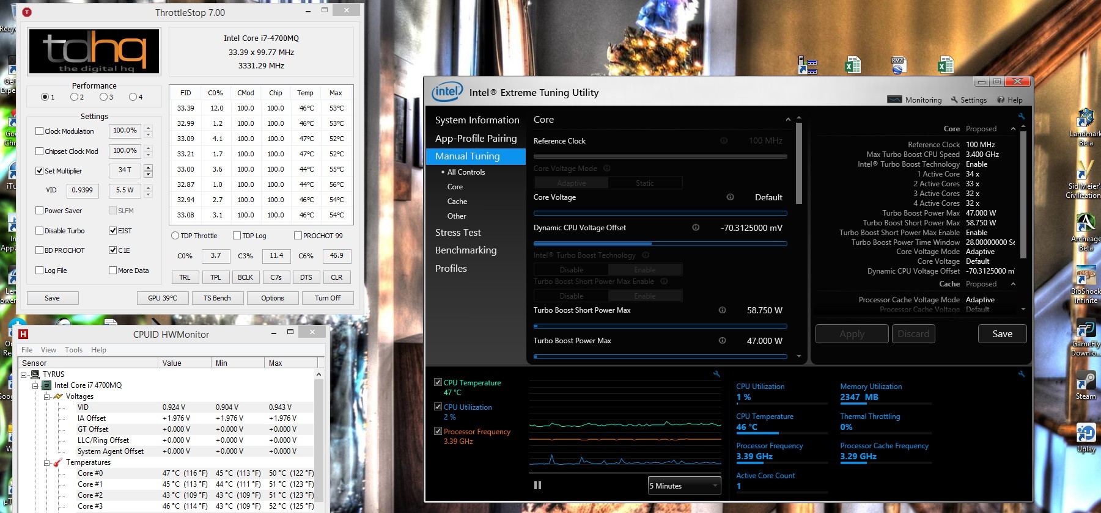This screenshot has height=513, width=1101.
Task: Click the Voltages icon in HWMonitor tree
Action: tap(58, 396)
